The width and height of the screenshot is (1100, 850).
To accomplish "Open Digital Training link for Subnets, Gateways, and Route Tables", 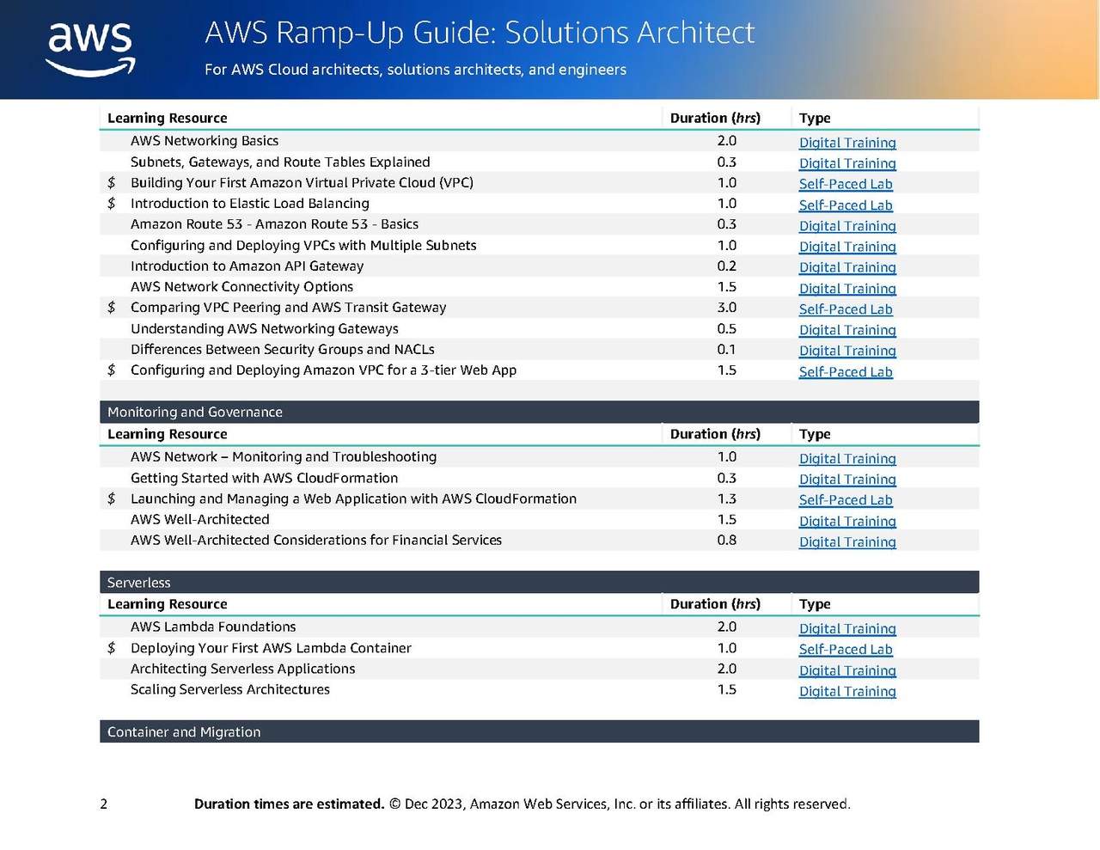I will point(847,163).
